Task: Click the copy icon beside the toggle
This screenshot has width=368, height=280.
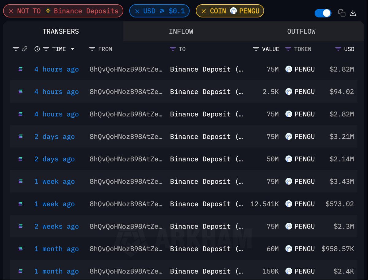Action: (342, 13)
